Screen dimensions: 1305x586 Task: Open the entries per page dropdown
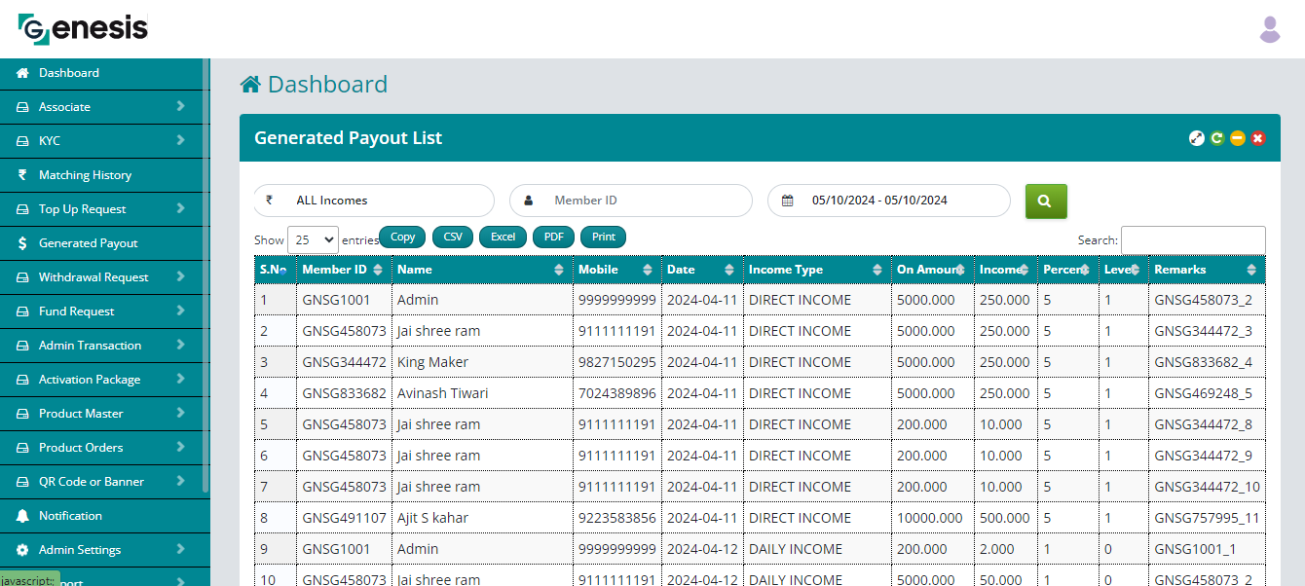pyautogui.click(x=313, y=238)
